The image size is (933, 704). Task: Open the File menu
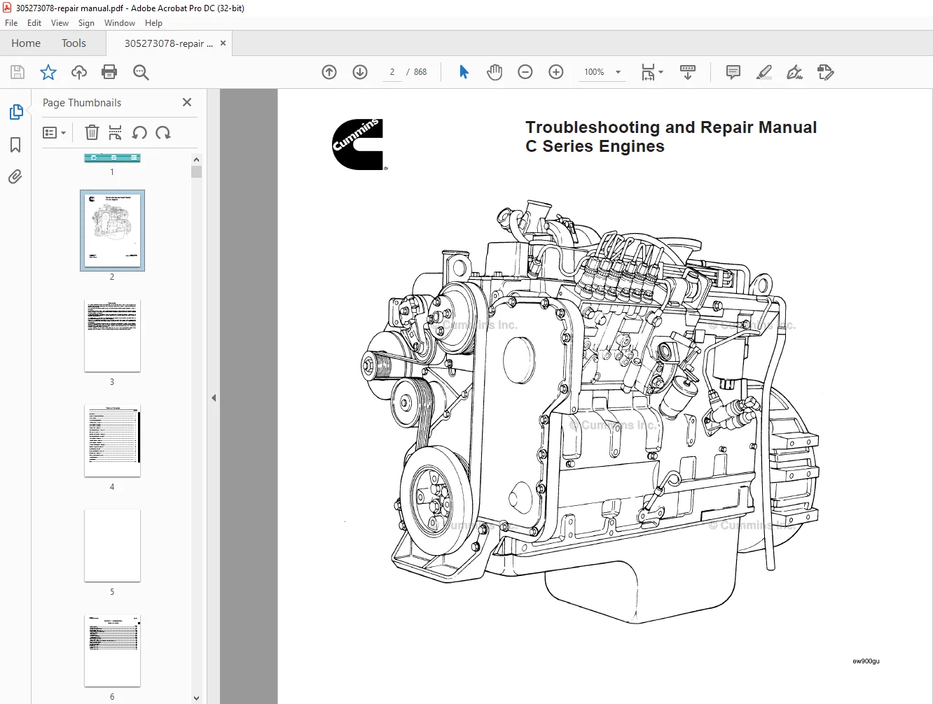click(x=11, y=23)
